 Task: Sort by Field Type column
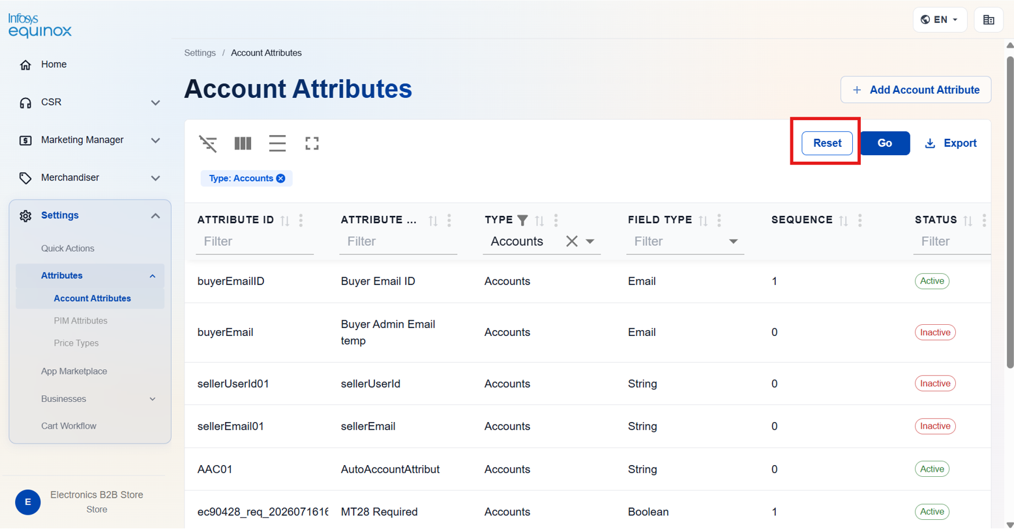(703, 221)
